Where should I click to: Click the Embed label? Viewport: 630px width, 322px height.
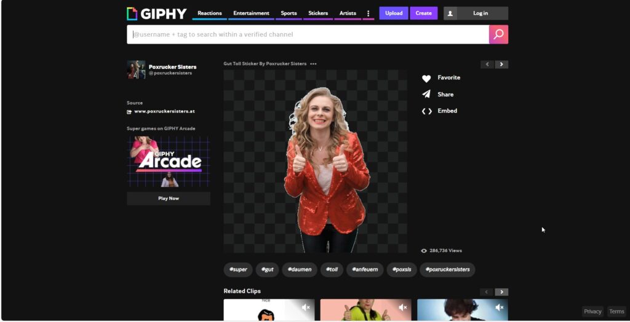point(447,111)
